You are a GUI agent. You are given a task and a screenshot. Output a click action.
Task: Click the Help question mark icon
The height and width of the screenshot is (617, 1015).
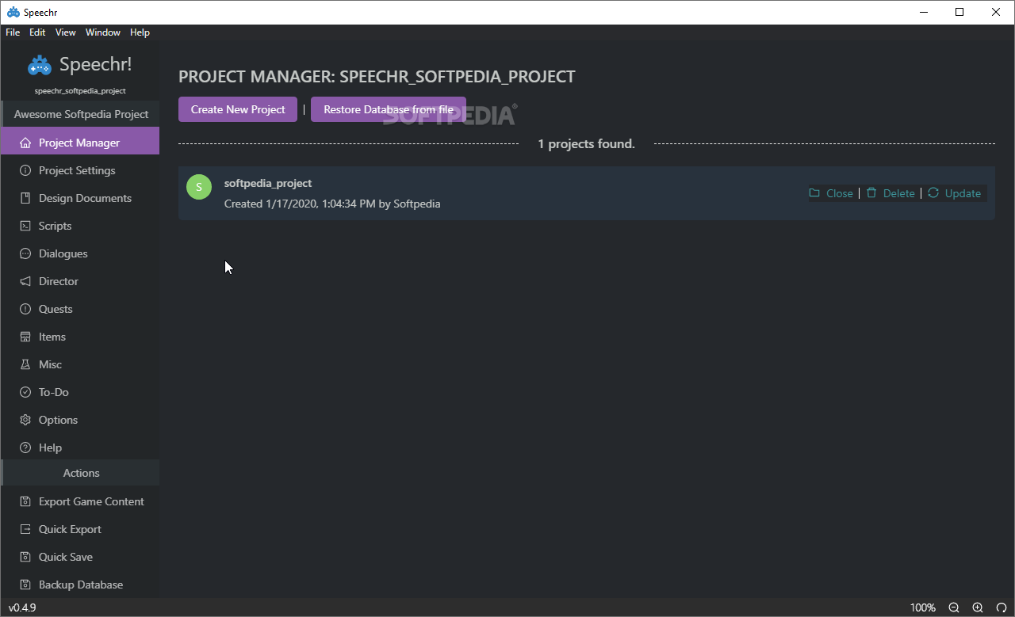click(x=25, y=448)
